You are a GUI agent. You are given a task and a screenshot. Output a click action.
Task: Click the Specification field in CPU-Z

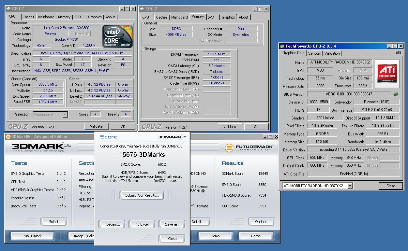click(x=82, y=53)
